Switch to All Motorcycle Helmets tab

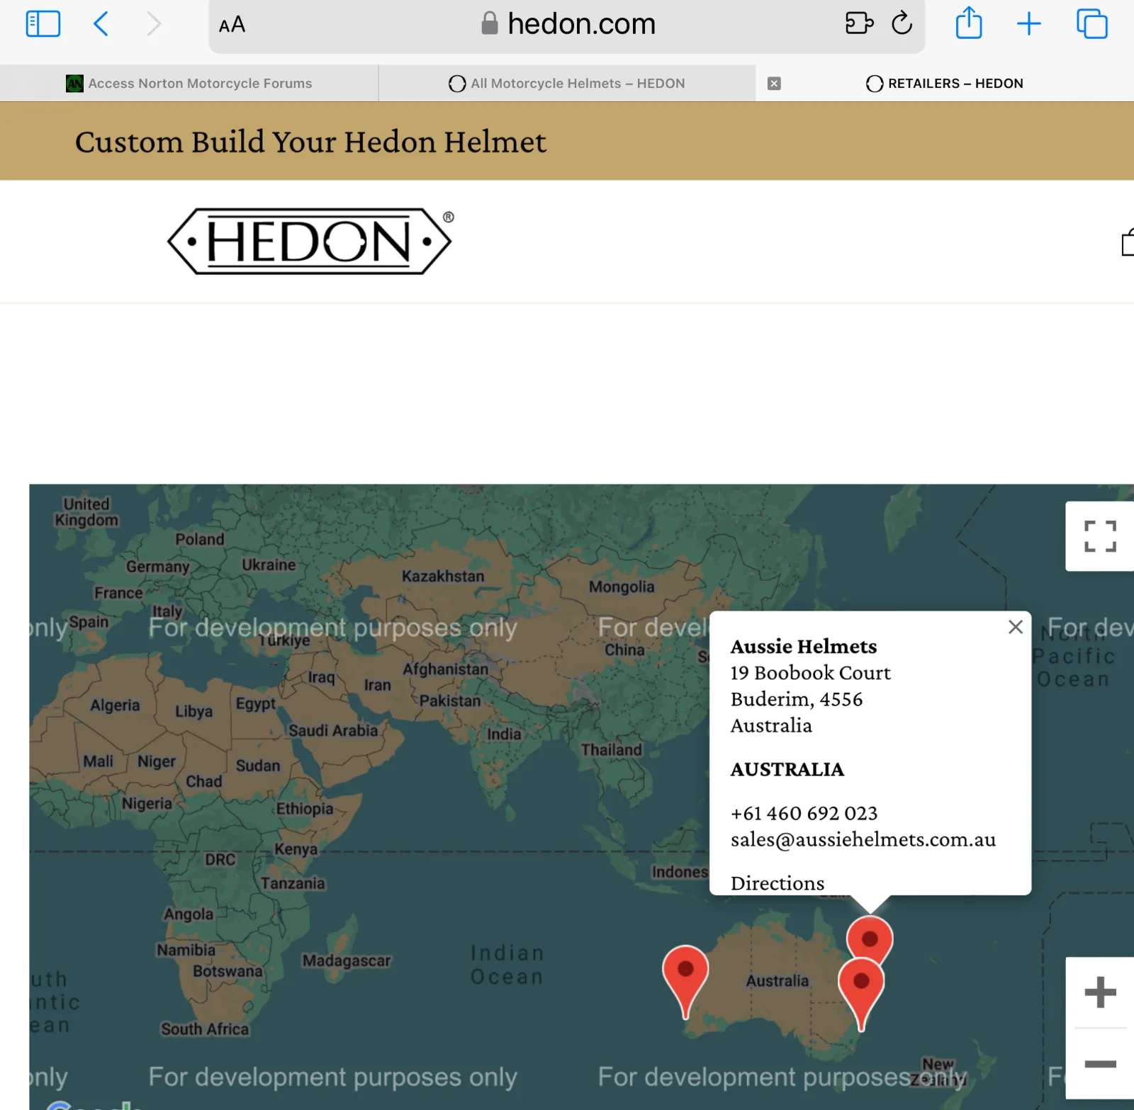click(x=567, y=84)
